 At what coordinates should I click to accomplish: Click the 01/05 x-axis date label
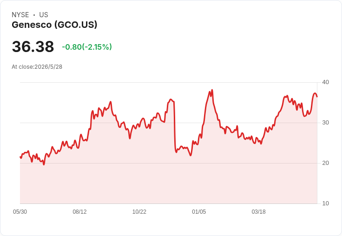coord(199,212)
